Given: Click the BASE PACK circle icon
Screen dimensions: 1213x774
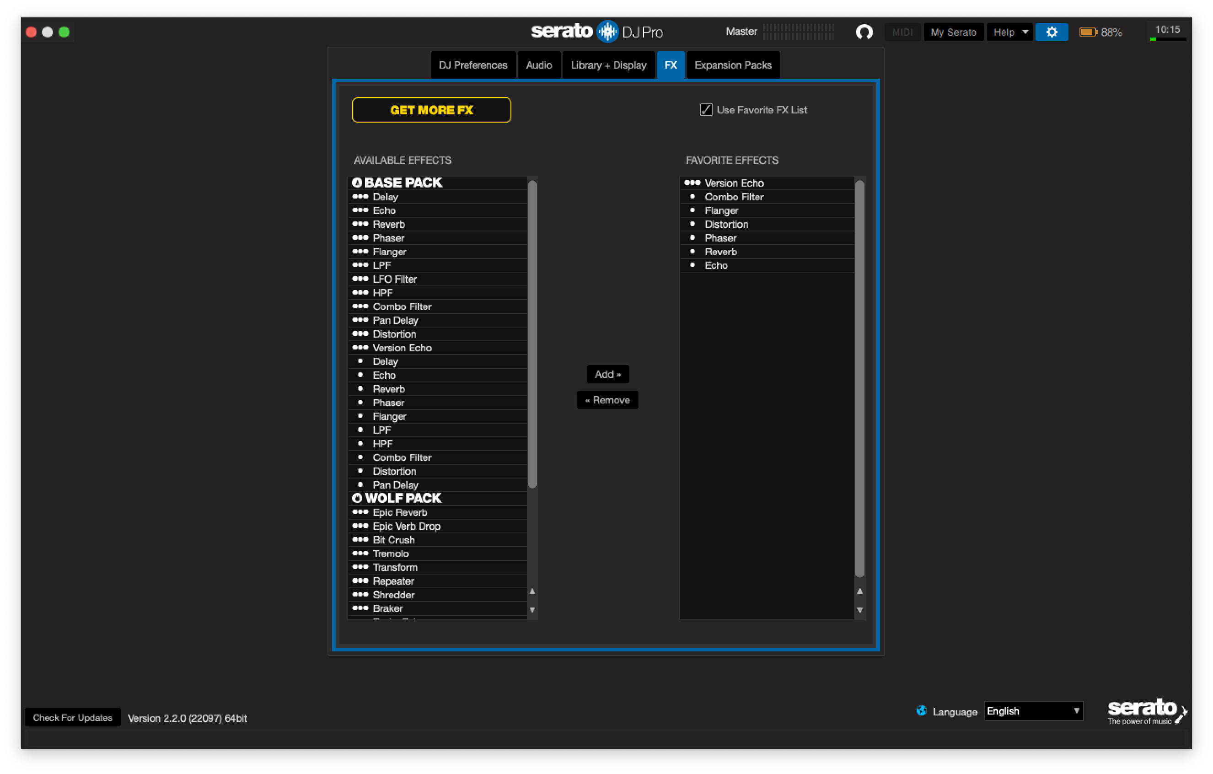Looking at the screenshot, I should pos(357,183).
